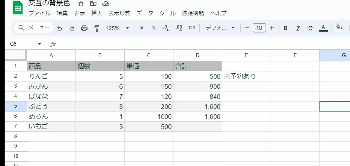
Task: Toggle bold formatting
Action: tap(285, 28)
